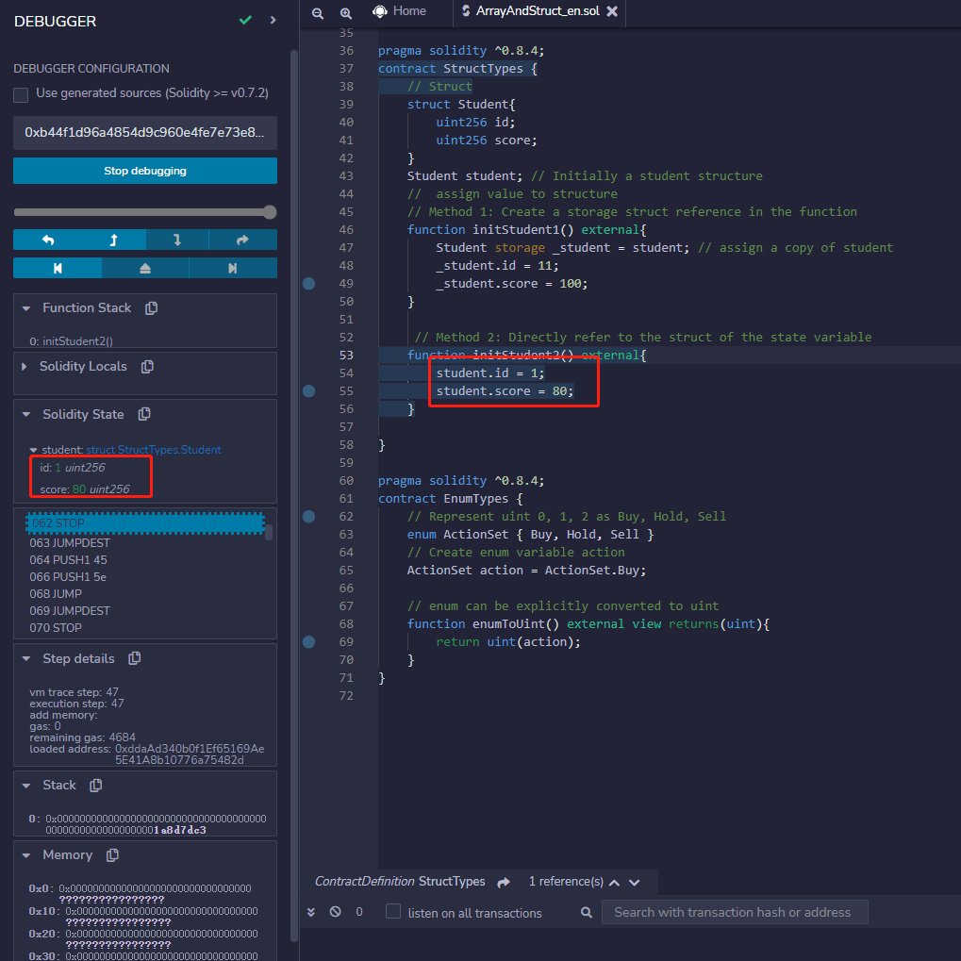
Task: Zoom out the editor font size
Action: click(x=318, y=12)
